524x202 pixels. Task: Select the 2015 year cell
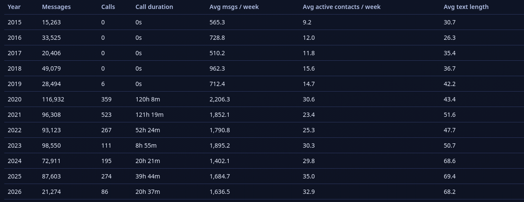(15, 22)
